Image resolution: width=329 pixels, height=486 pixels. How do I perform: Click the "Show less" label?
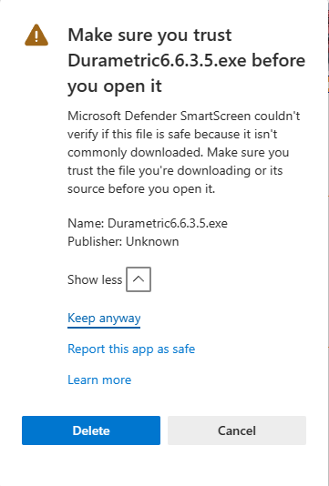pos(95,279)
